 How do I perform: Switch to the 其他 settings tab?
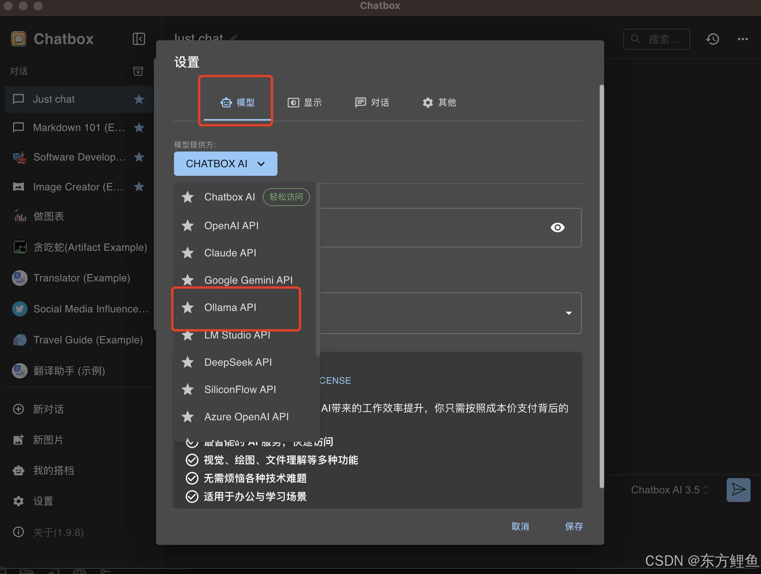pos(439,102)
